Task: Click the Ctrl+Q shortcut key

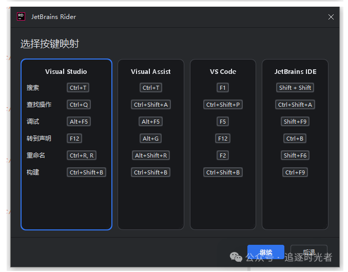Action: [79, 105]
